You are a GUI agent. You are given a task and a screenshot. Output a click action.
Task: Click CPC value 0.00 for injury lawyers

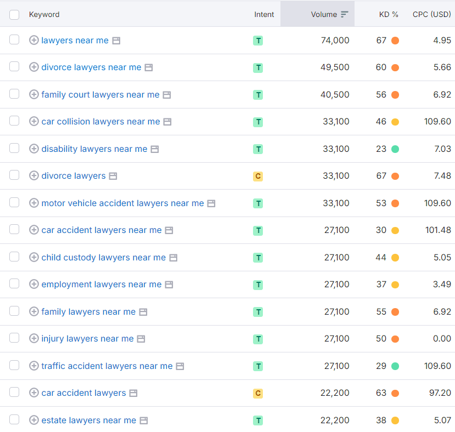click(x=442, y=339)
